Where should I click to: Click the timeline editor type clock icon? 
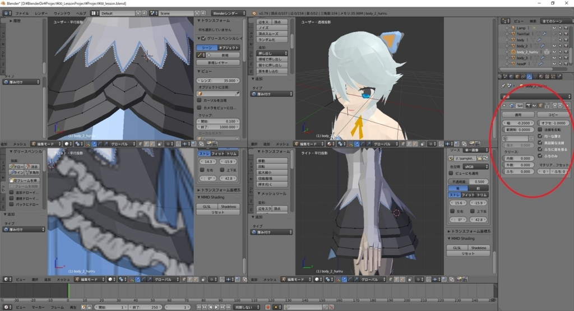coord(7,307)
